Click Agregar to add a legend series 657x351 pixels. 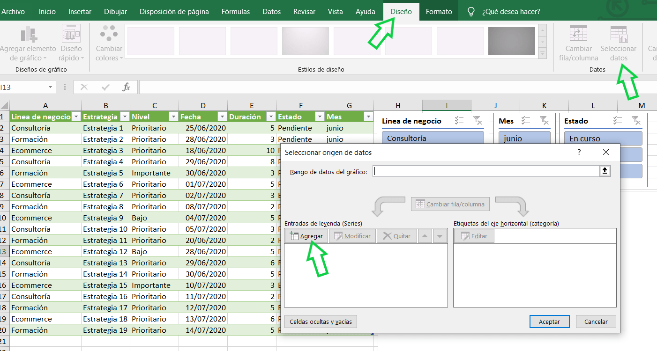click(x=306, y=236)
